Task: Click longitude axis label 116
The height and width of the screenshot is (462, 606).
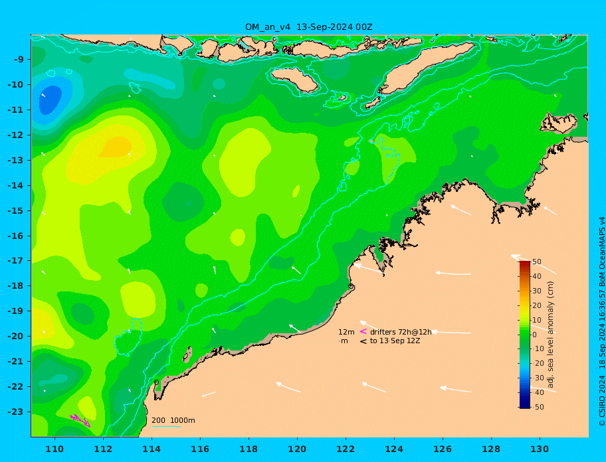Action: pos(200,449)
